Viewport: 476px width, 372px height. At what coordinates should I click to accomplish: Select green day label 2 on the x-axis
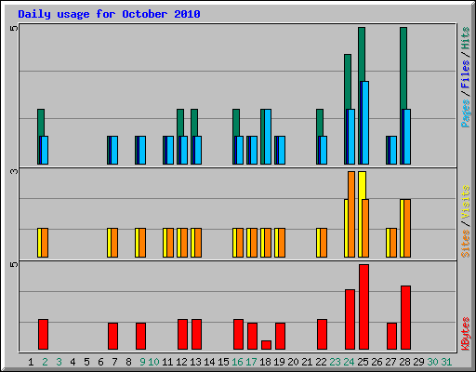(45, 362)
